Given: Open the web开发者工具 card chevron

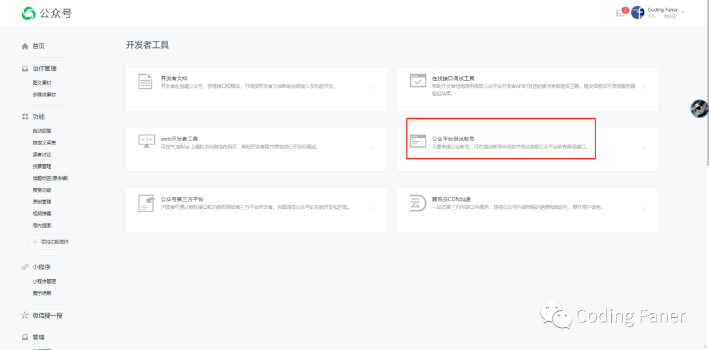Looking at the screenshot, I should (x=373, y=148).
